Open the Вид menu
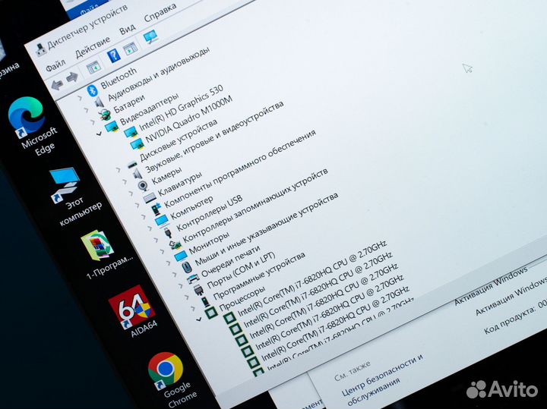The height and width of the screenshot is (409, 547). pyautogui.click(x=128, y=30)
